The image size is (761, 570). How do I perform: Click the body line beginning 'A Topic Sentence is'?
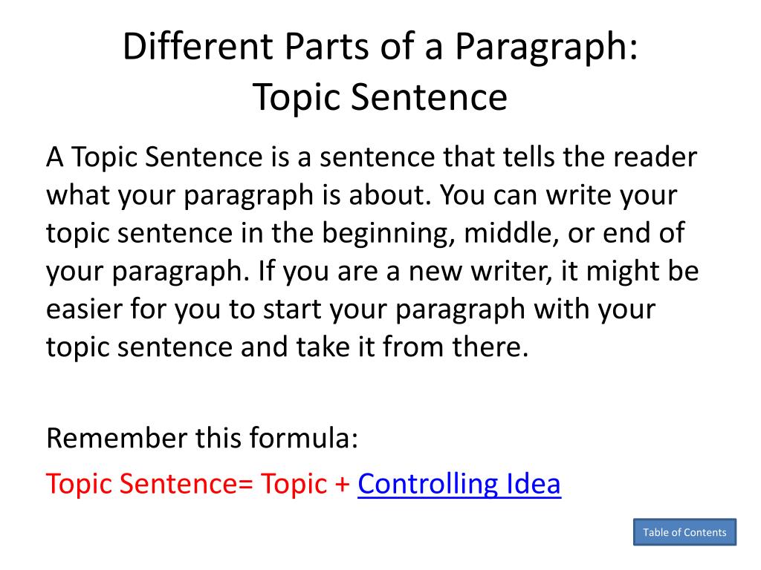coord(372,157)
